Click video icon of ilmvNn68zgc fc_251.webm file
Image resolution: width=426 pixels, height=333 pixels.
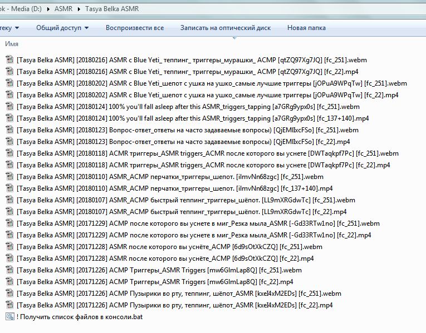pyautogui.click(x=10, y=176)
